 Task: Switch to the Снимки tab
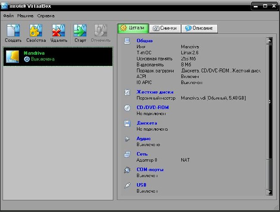click(165, 28)
